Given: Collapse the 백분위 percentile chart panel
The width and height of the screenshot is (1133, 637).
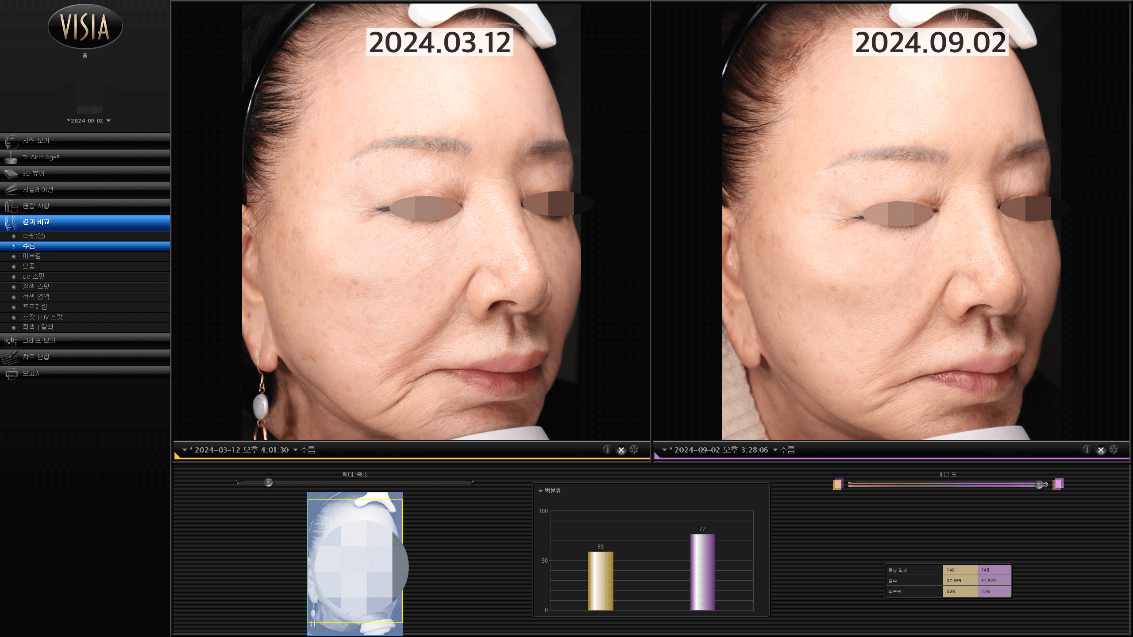Looking at the screenshot, I should pyautogui.click(x=540, y=491).
